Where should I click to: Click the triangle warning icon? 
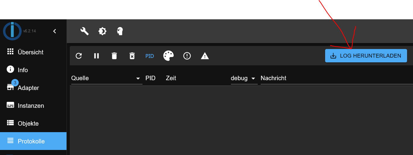[205, 56]
